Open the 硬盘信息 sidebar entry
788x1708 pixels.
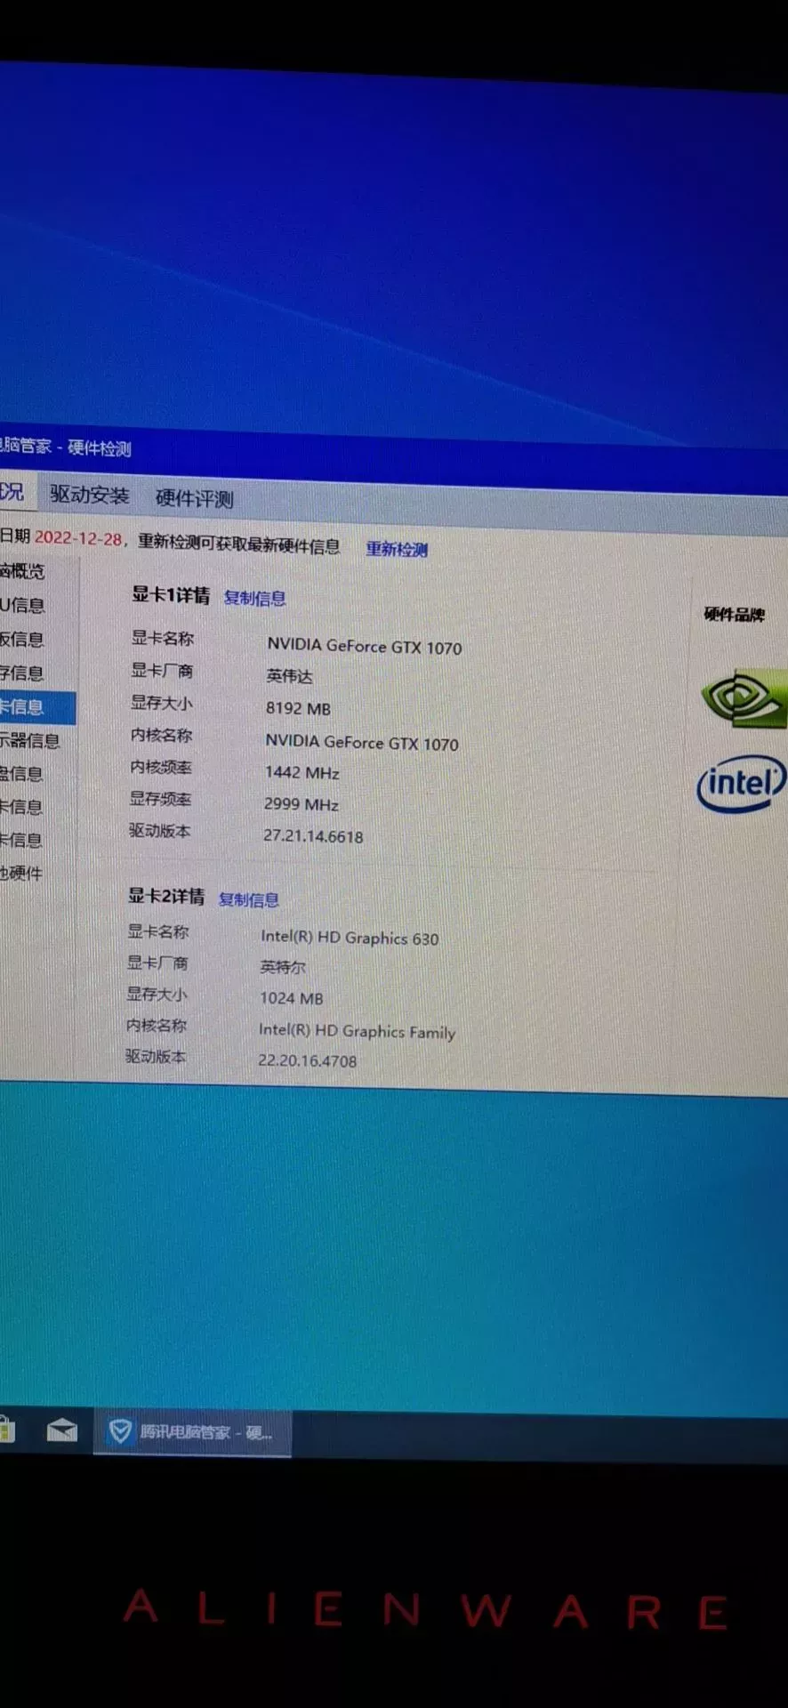(22, 773)
